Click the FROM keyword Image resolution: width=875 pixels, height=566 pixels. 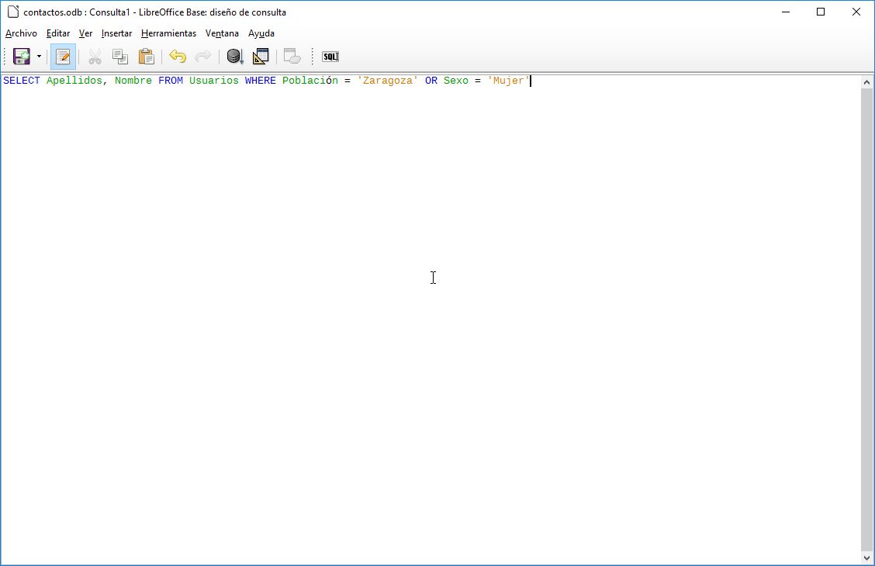click(x=171, y=81)
